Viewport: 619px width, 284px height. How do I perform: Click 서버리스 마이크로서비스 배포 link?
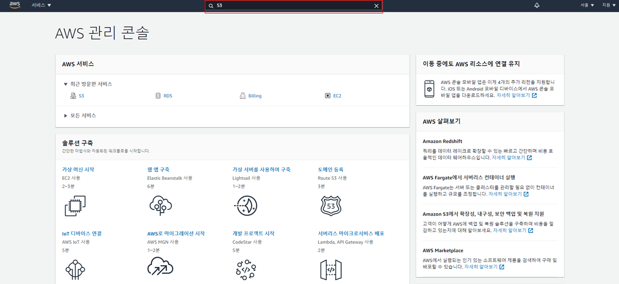pos(351,234)
